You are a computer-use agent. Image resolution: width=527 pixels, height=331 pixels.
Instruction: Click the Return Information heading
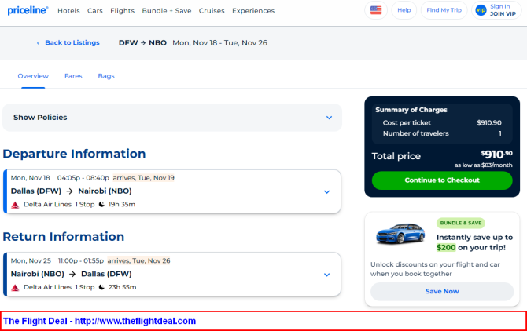click(x=64, y=237)
